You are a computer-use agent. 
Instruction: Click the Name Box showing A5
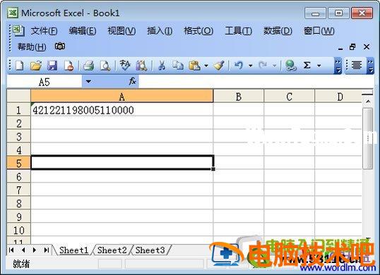tap(44, 82)
